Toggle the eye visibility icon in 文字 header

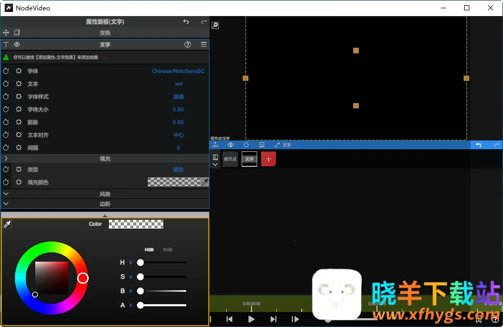click(17, 45)
